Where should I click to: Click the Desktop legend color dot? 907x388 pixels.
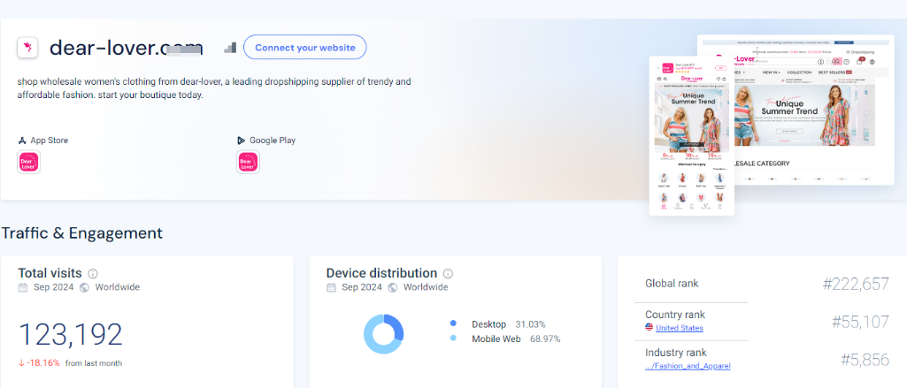pos(453,323)
